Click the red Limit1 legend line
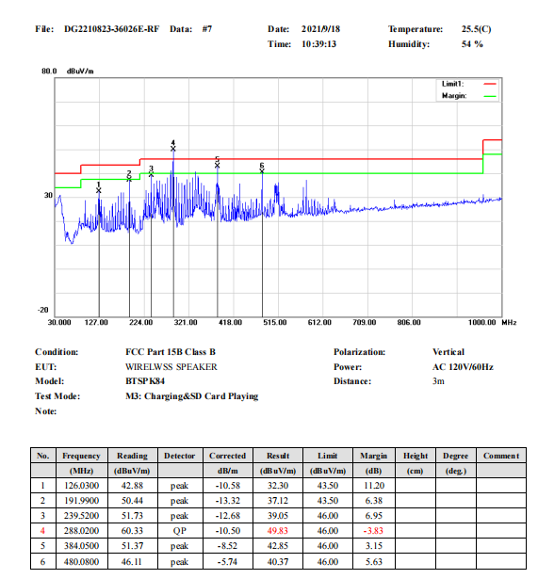 (x=490, y=84)
